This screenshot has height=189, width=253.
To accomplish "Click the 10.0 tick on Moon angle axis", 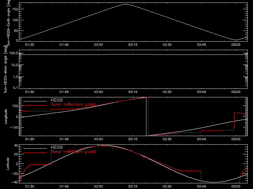I will (x=15, y=65).
